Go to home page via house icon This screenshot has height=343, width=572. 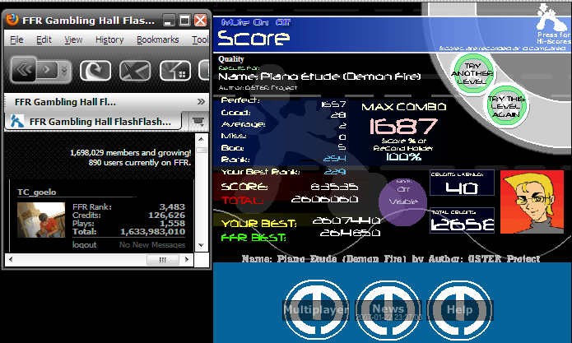pos(175,70)
